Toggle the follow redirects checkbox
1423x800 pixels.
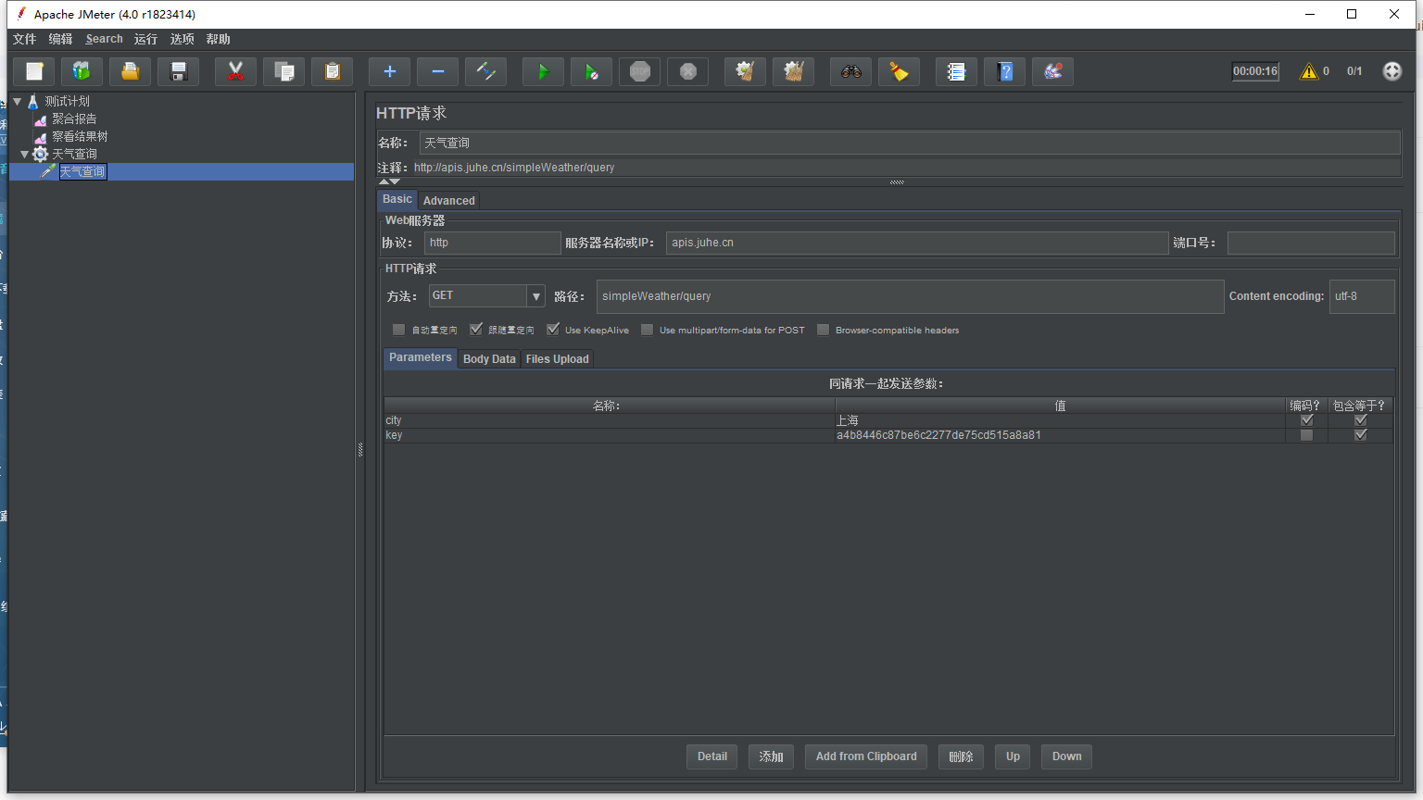click(476, 330)
